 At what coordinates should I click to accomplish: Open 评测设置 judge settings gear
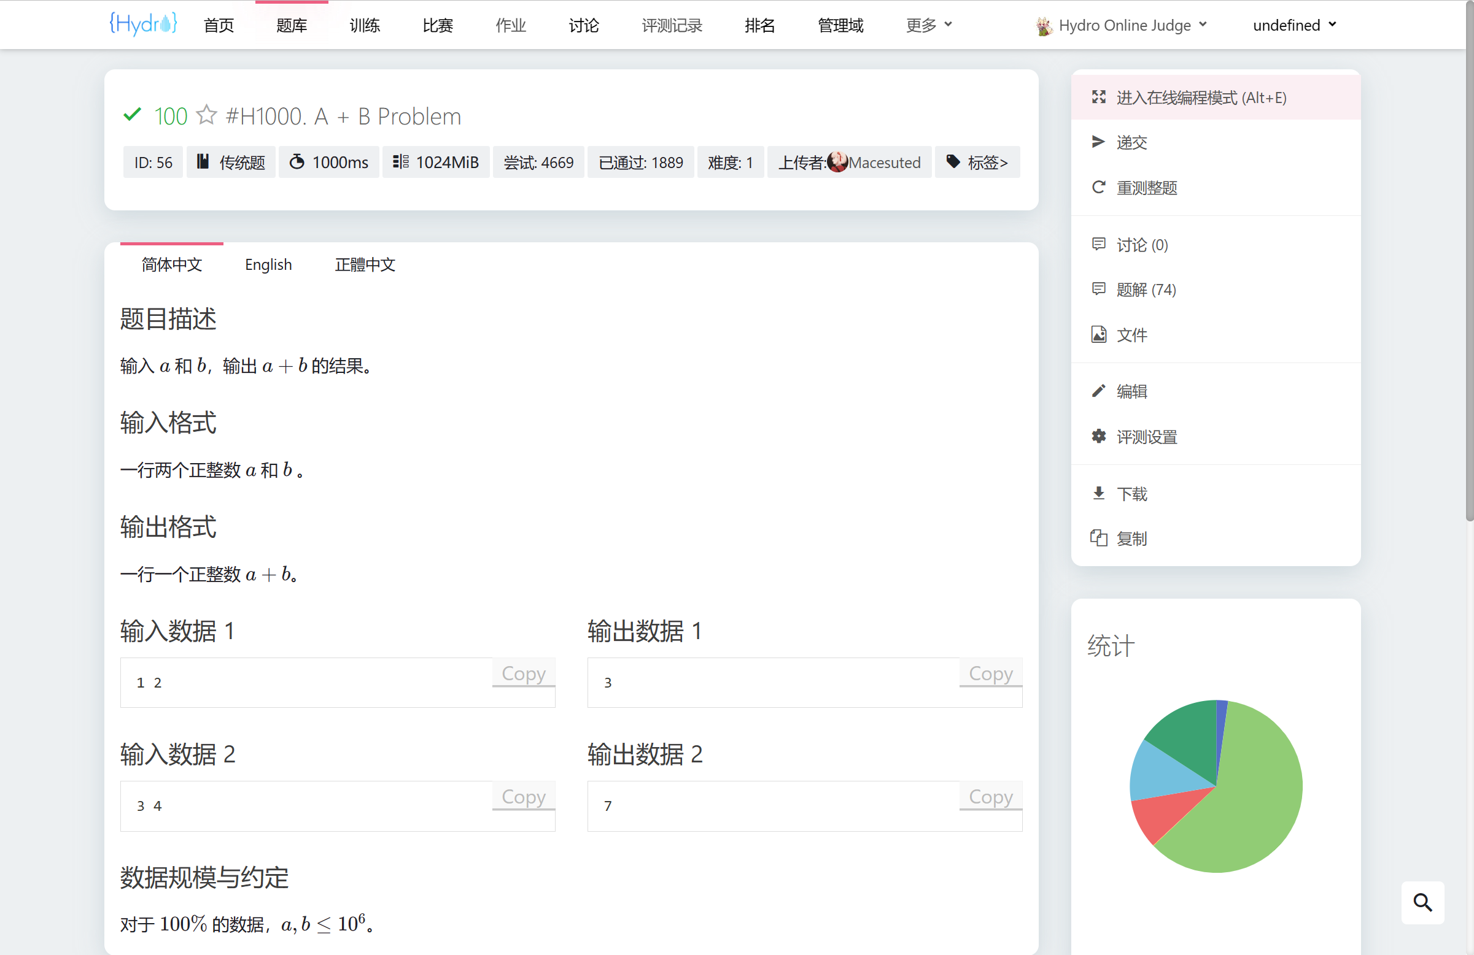point(1099,436)
